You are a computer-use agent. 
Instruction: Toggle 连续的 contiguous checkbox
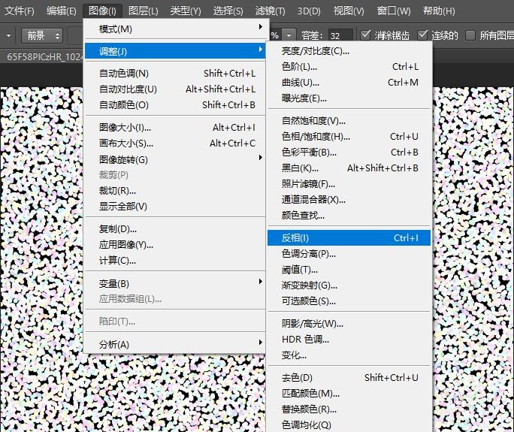[422, 35]
